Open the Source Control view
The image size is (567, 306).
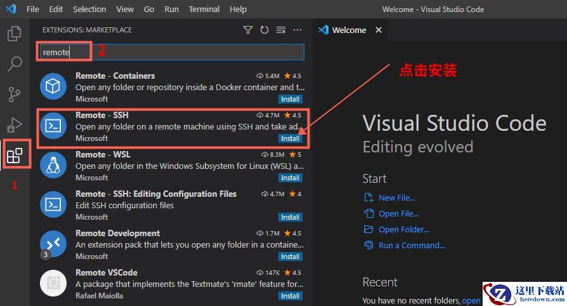coord(15,95)
